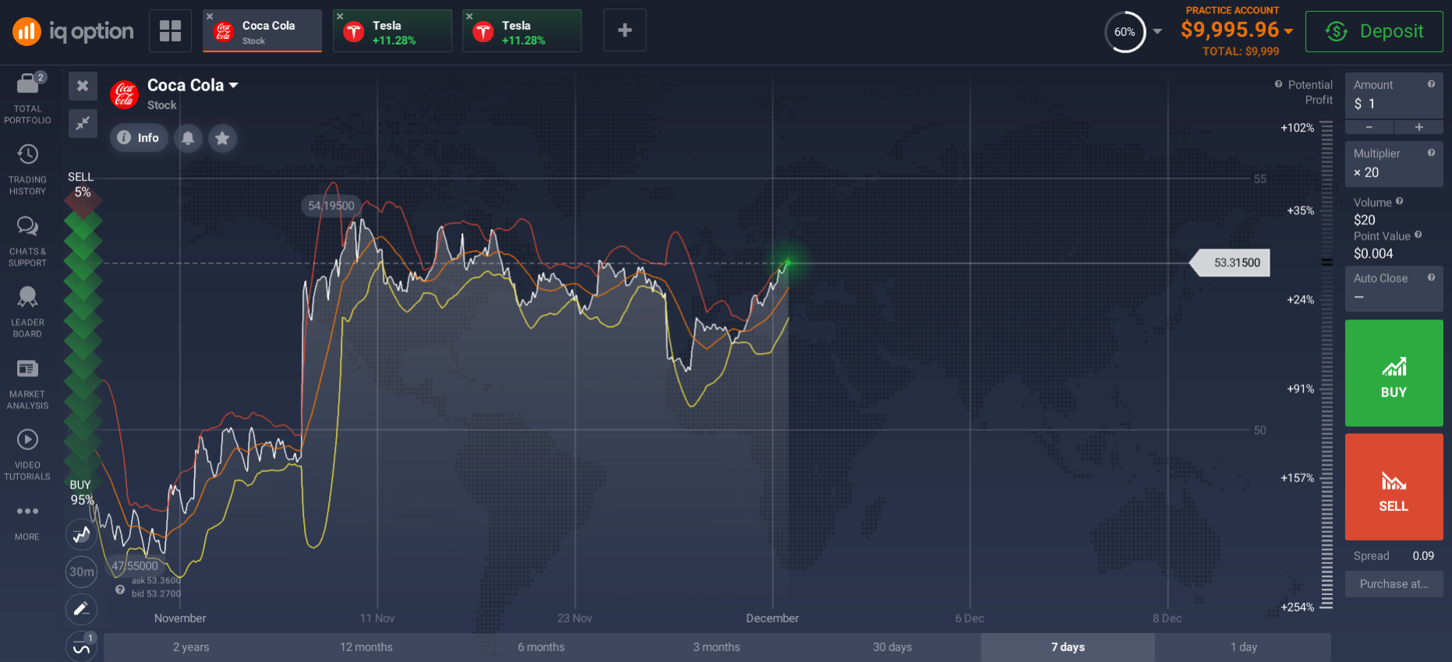Select the 2 years timeframe
Image resolution: width=1452 pixels, height=662 pixels.
pyautogui.click(x=191, y=647)
